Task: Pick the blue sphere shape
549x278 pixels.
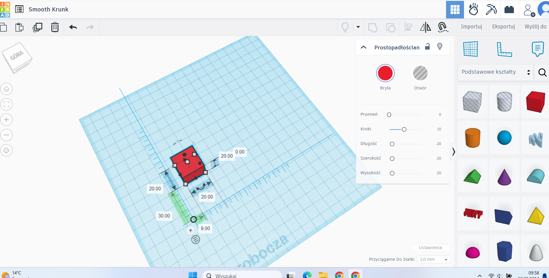Action: [x=504, y=138]
